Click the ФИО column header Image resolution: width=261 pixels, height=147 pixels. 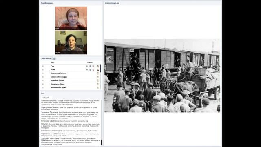[x=53, y=62]
